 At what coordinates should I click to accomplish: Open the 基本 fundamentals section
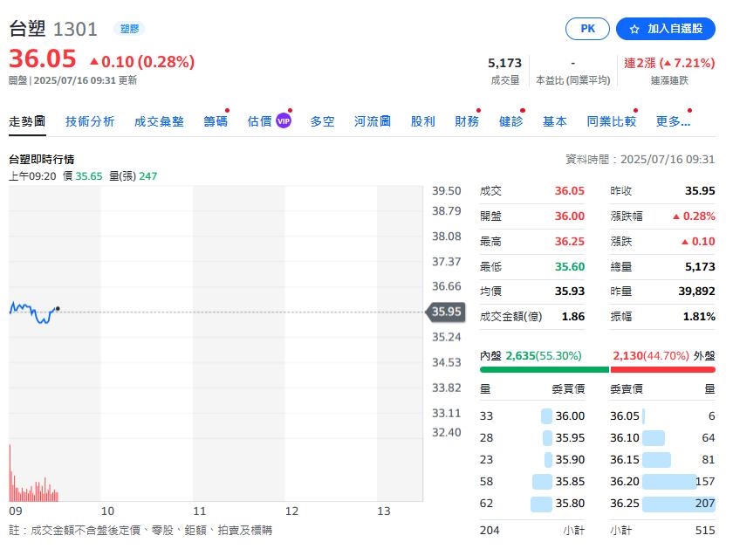tap(554, 122)
